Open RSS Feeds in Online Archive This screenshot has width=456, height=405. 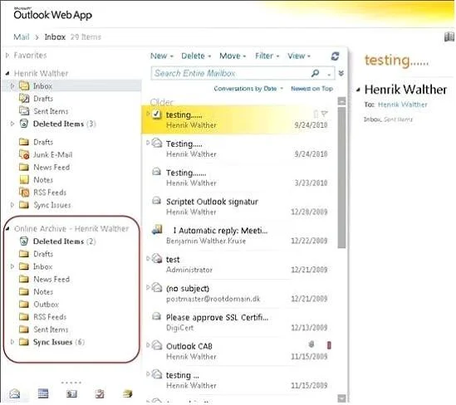point(50,317)
